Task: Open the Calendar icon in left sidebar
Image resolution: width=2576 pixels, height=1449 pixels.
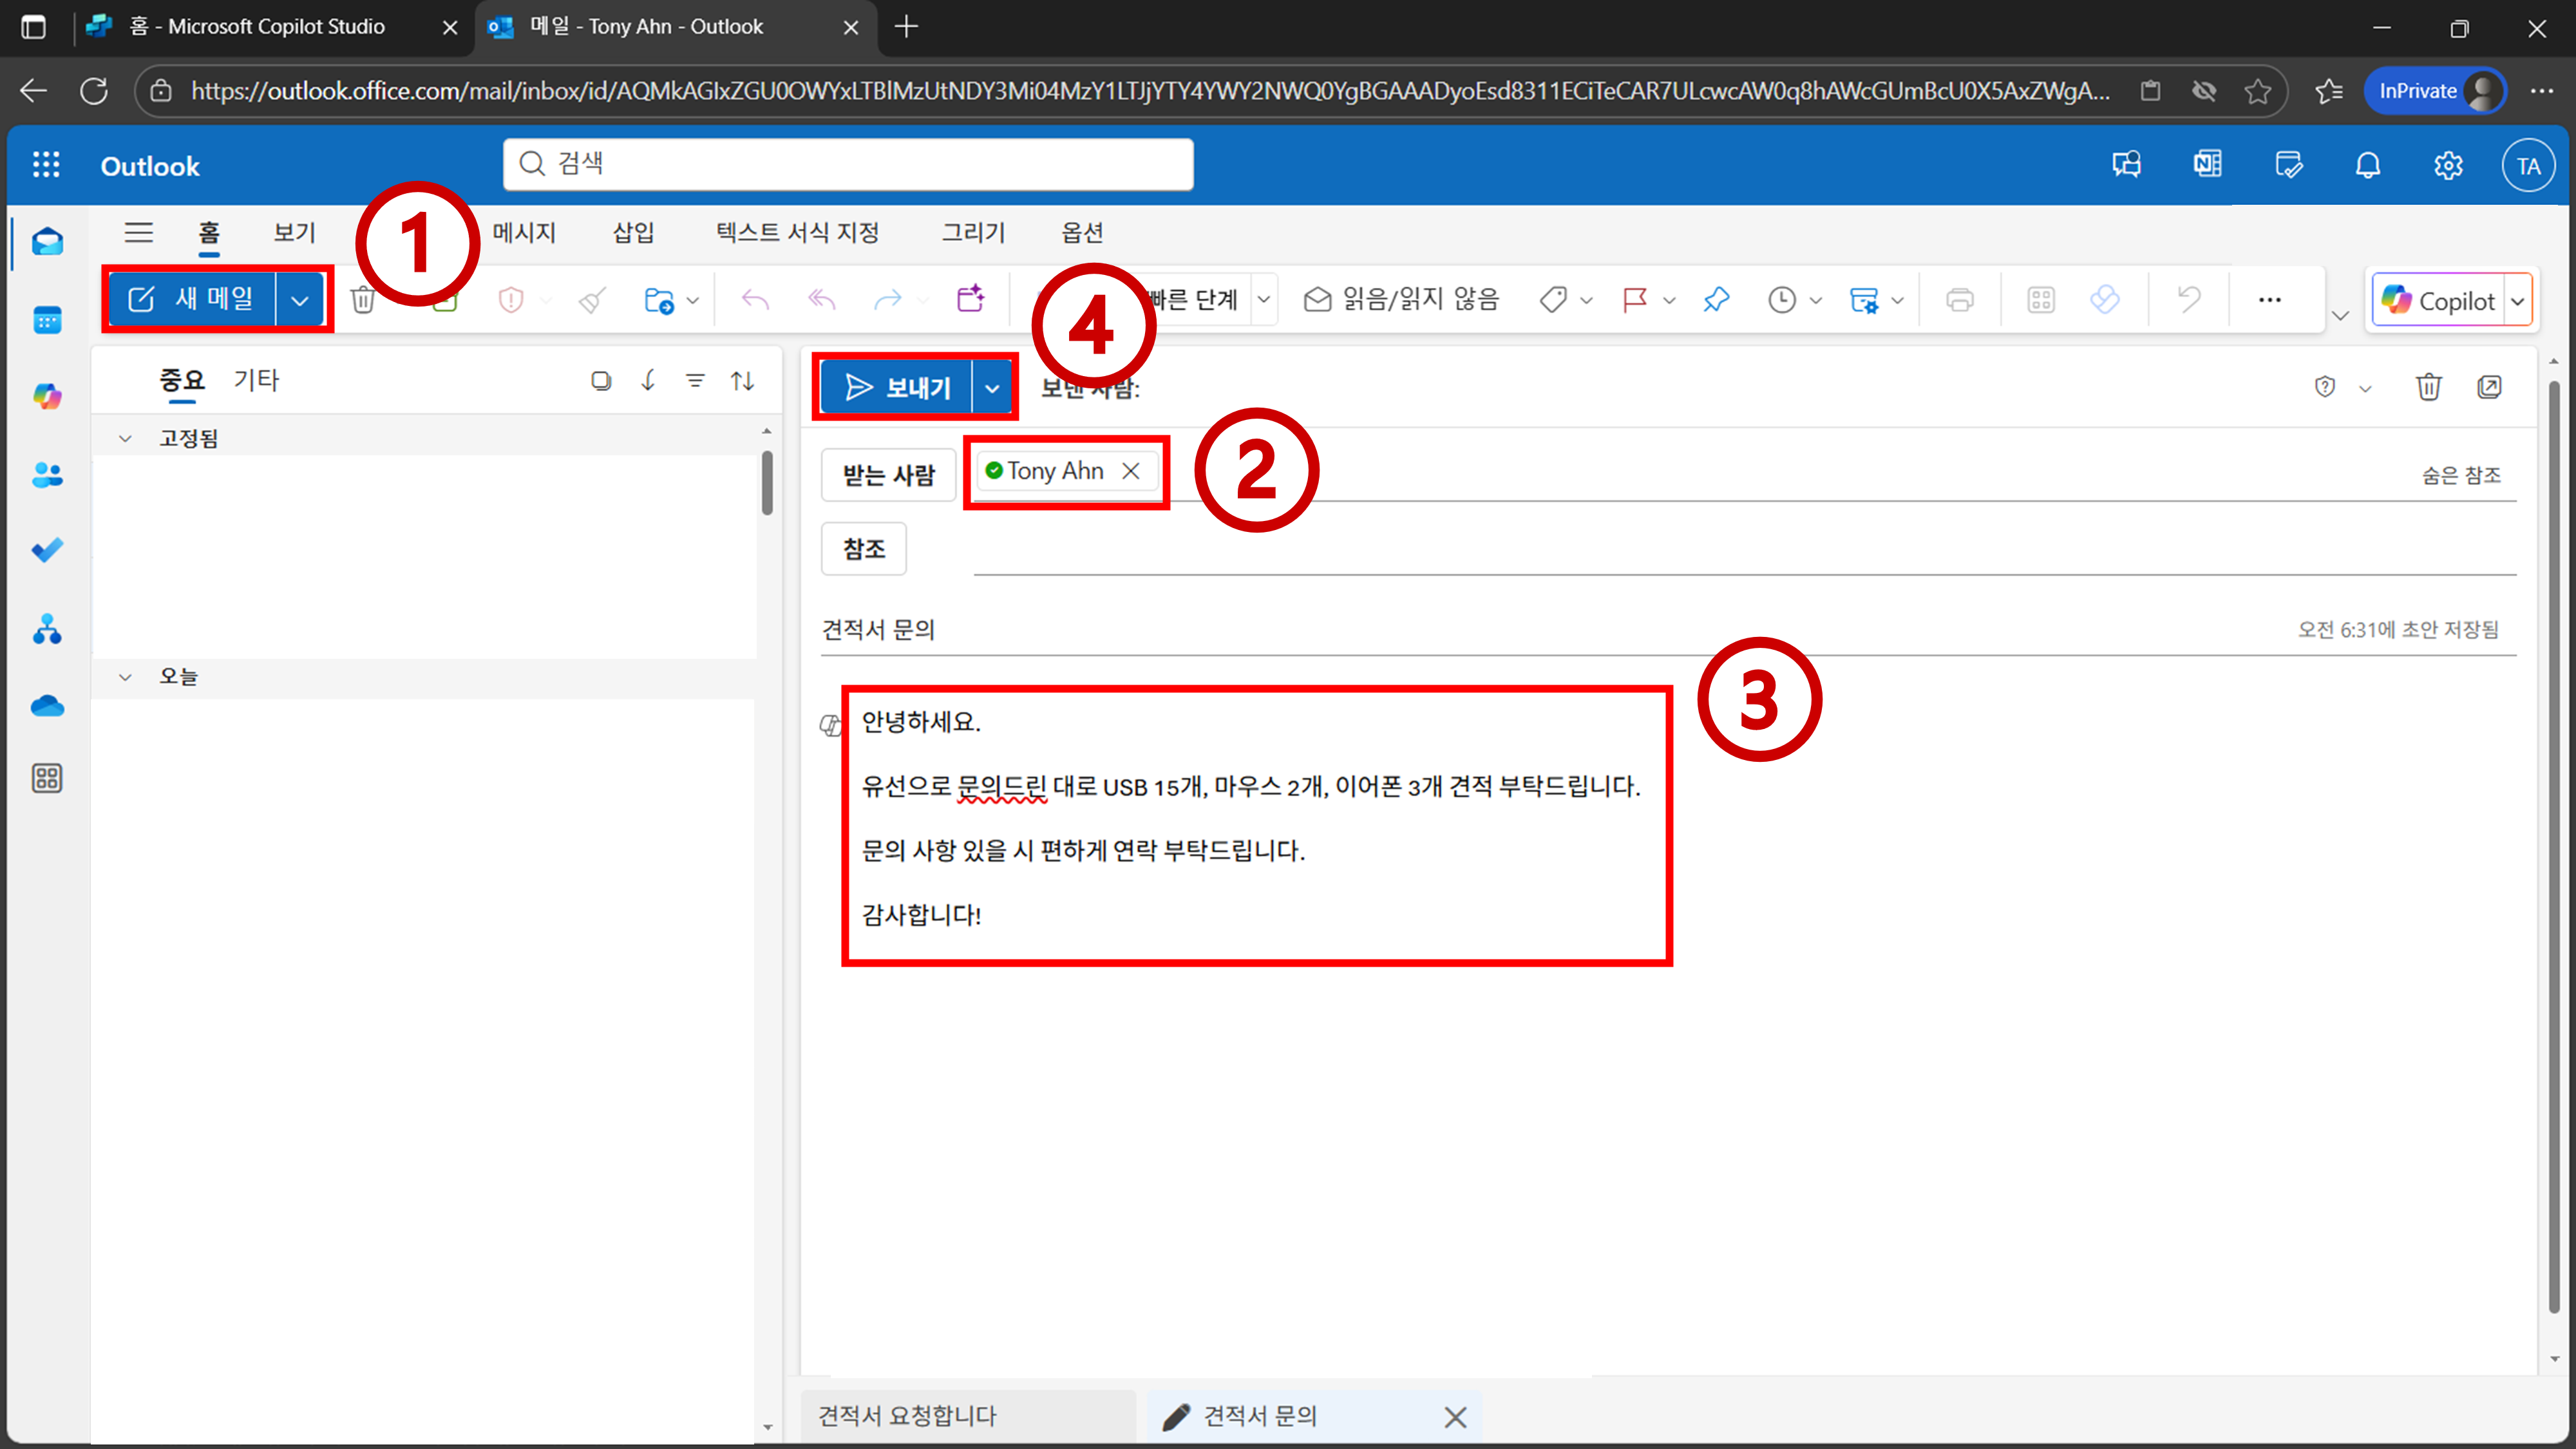Action: (47, 320)
